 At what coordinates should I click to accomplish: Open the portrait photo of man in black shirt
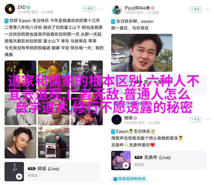(x=20, y=142)
